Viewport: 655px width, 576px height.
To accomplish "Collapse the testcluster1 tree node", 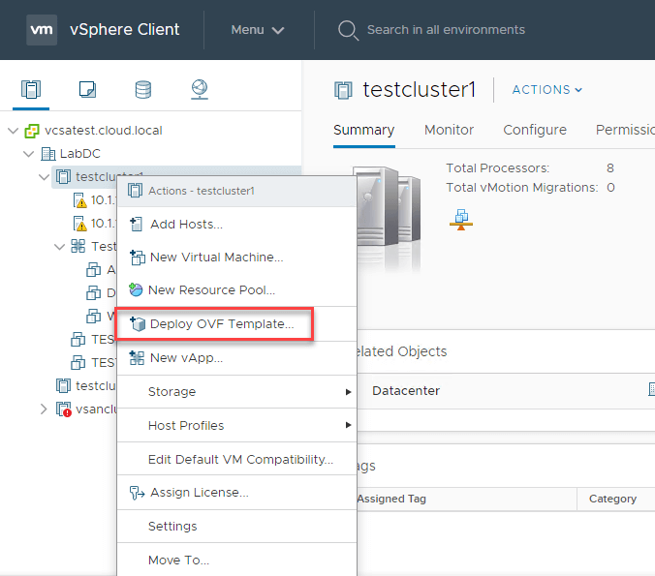I will (45, 177).
